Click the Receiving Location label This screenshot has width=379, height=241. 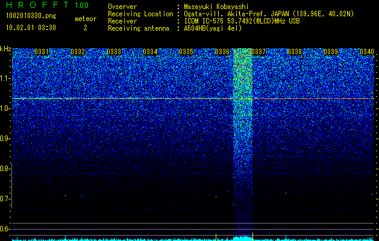140,14
